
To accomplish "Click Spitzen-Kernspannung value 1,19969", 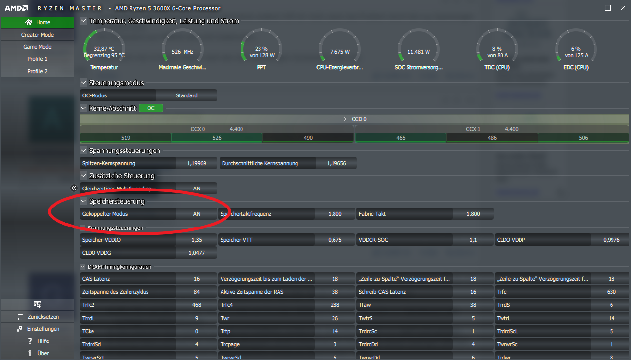I will point(197,163).
